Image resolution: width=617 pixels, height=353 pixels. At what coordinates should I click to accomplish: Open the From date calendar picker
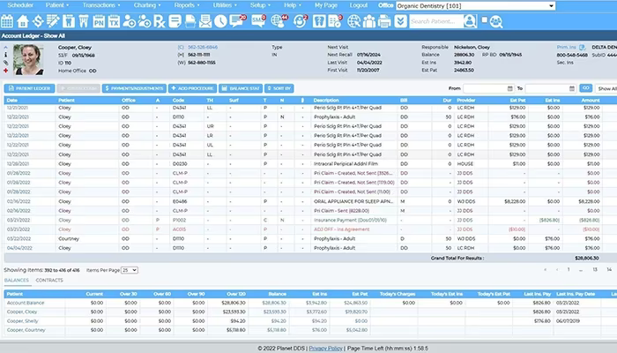[510, 88]
